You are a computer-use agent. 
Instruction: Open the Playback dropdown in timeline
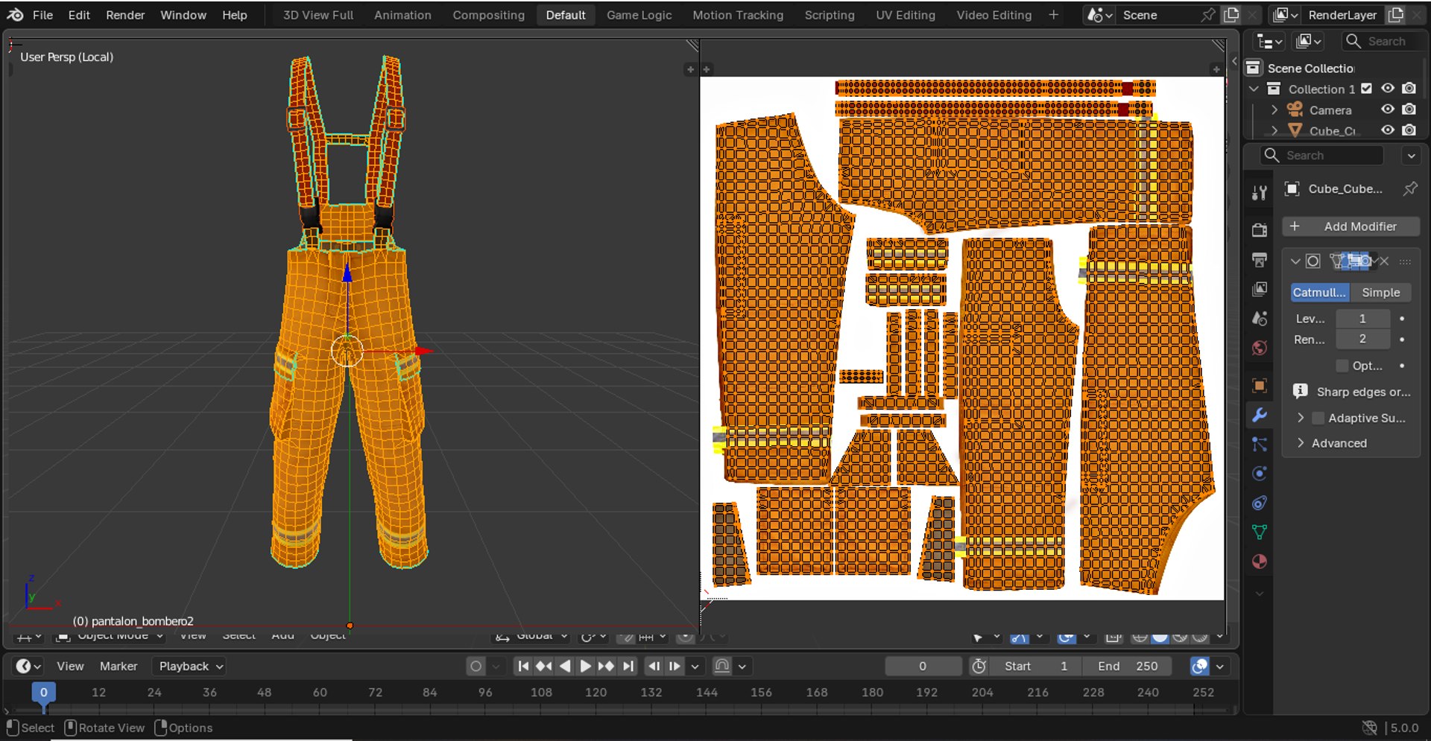(191, 667)
